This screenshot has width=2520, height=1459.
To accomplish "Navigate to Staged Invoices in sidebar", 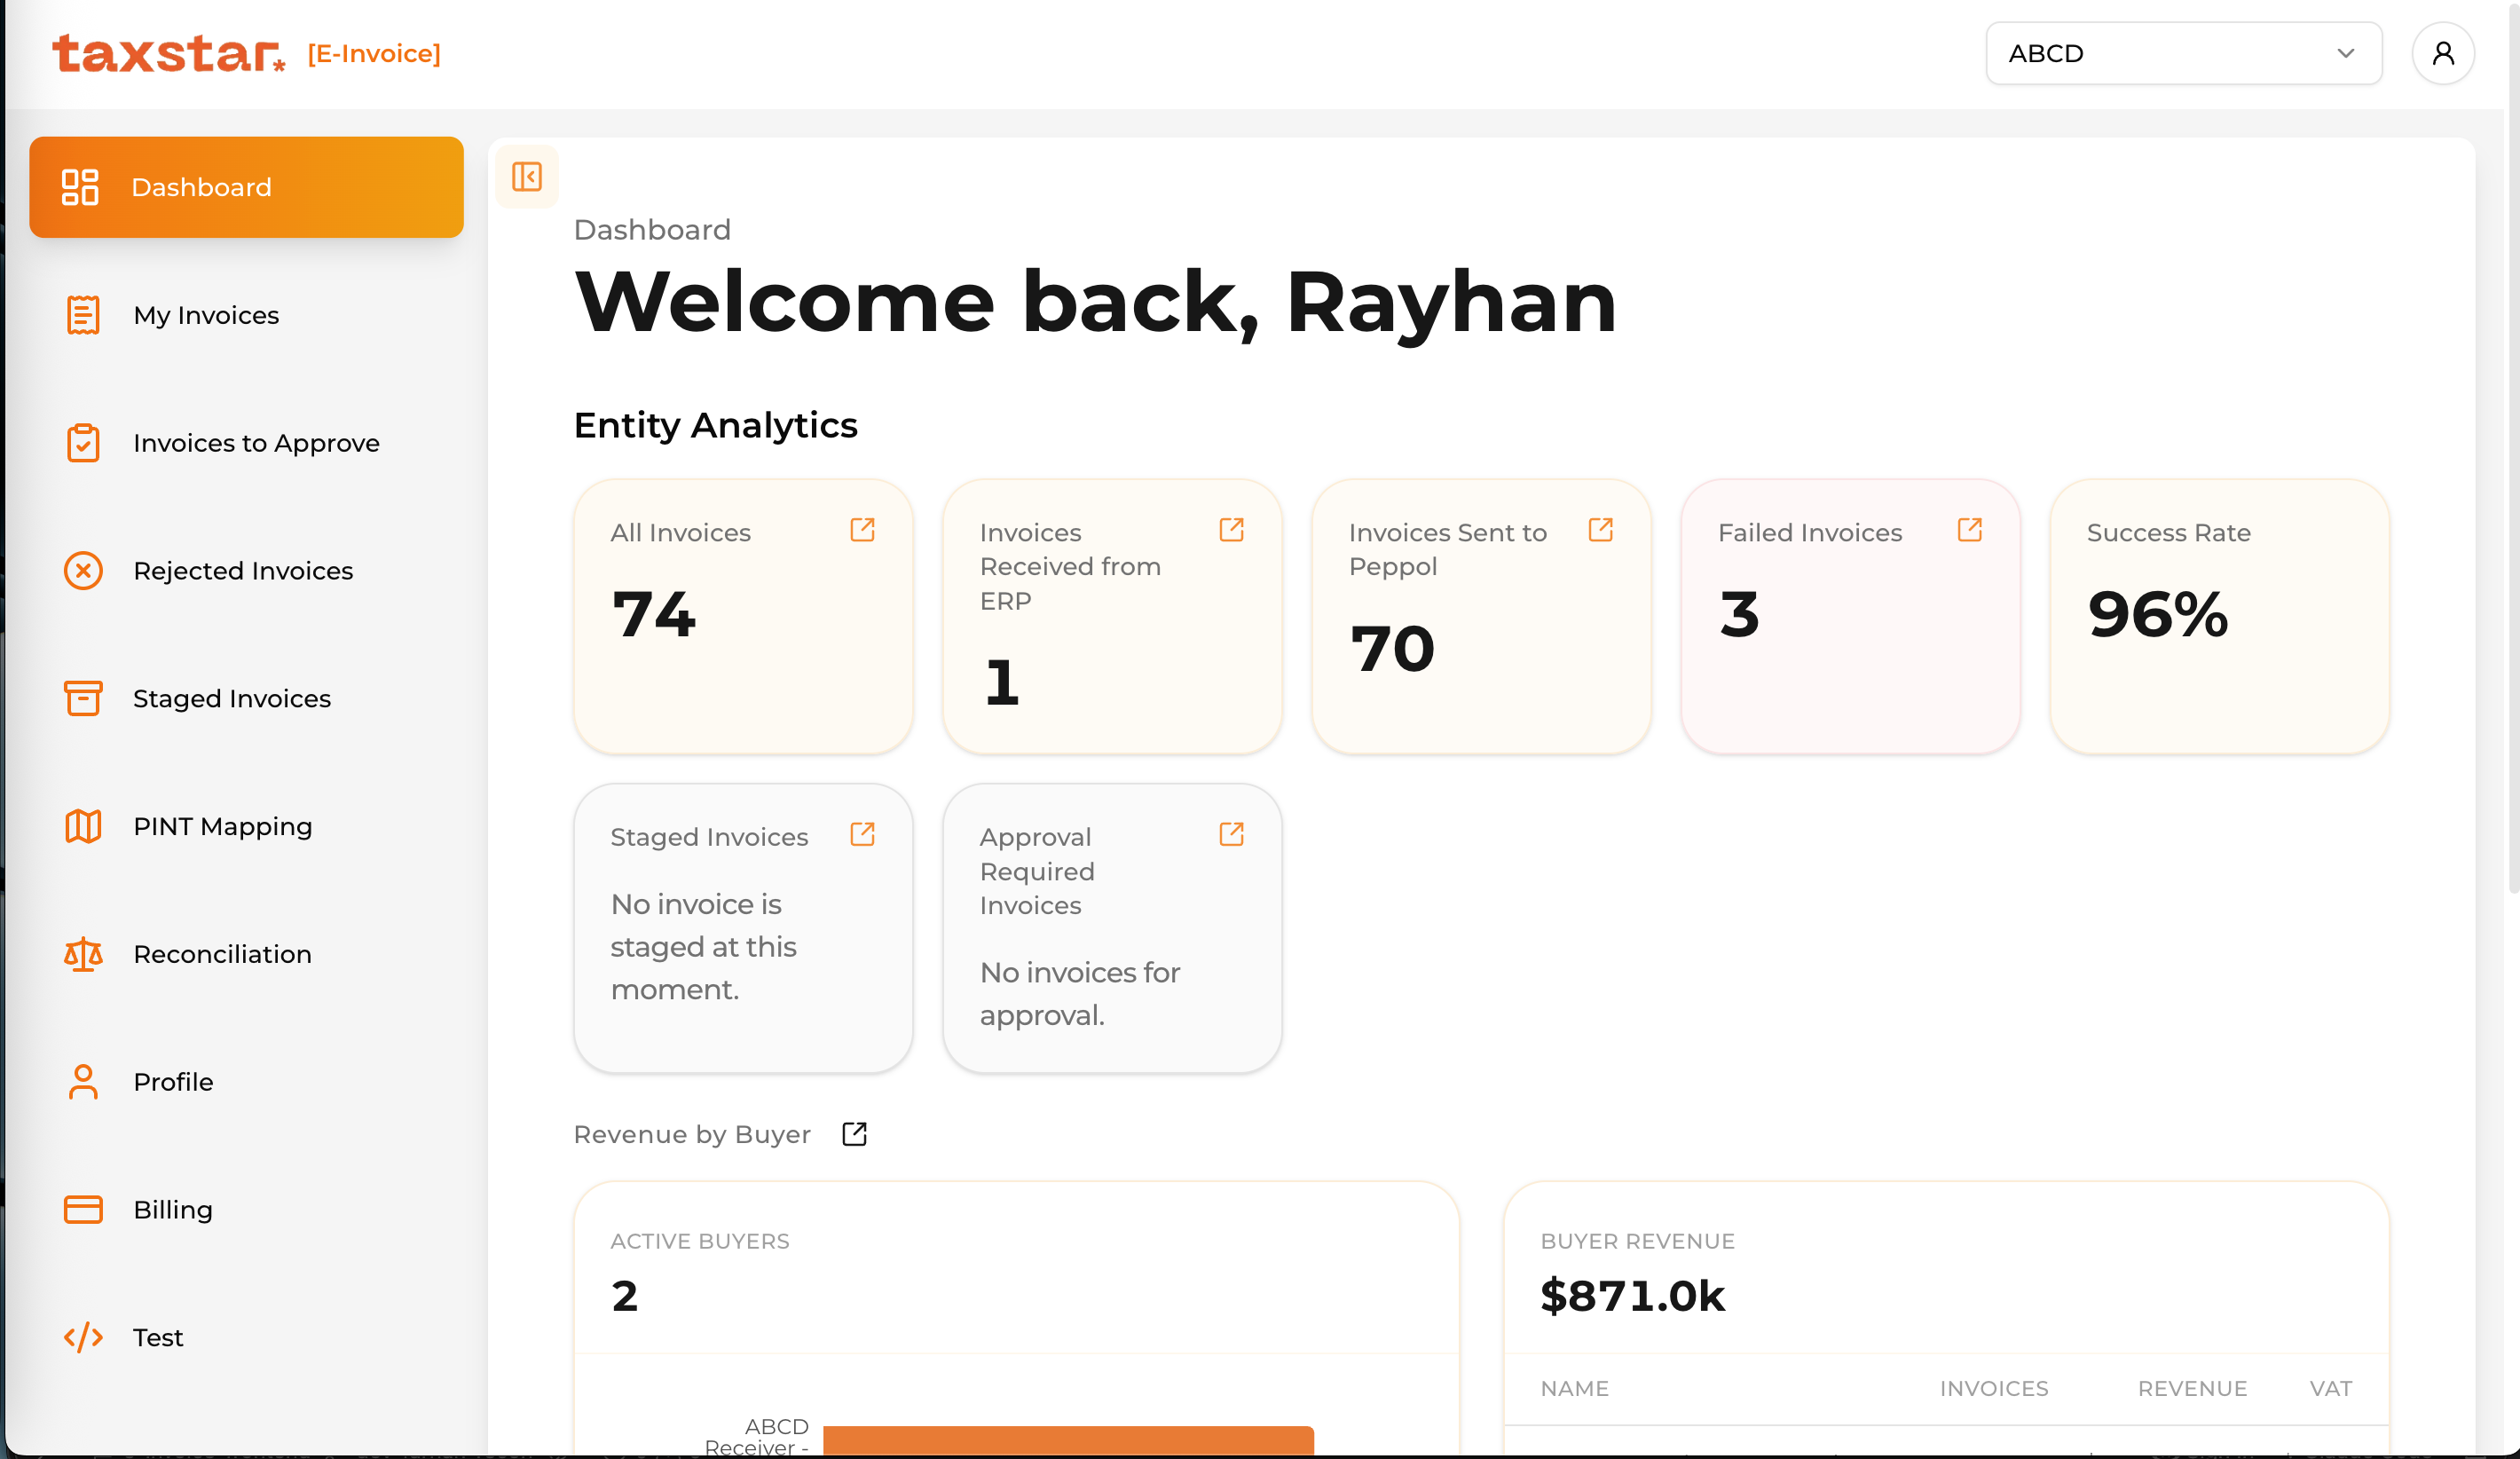I will click(x=246, y=698).
